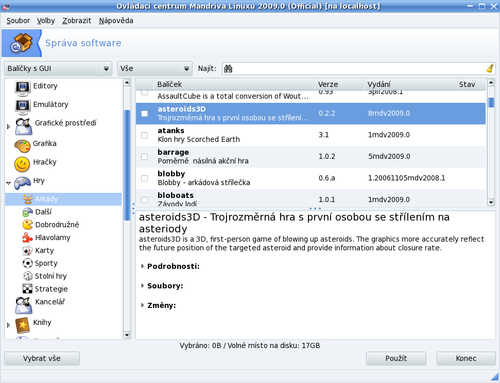Click the Hlavolamy puzzle piece icon

(28, 238)
